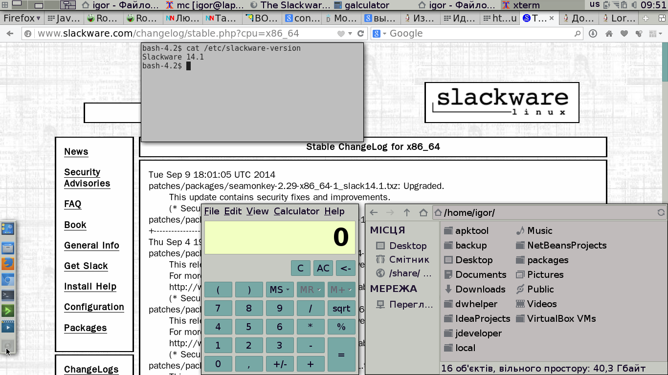668x375 pixels.
Task: Click the equals button in galculator
Action: click(341, 354)
